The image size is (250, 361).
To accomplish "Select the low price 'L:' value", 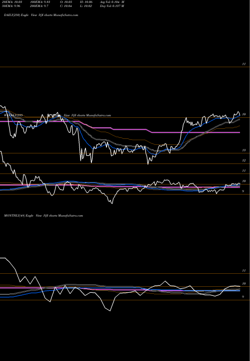I will point(86,6).
